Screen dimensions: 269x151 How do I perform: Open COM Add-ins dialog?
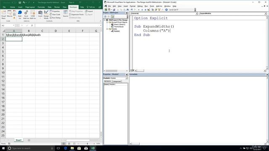point(33,14)
